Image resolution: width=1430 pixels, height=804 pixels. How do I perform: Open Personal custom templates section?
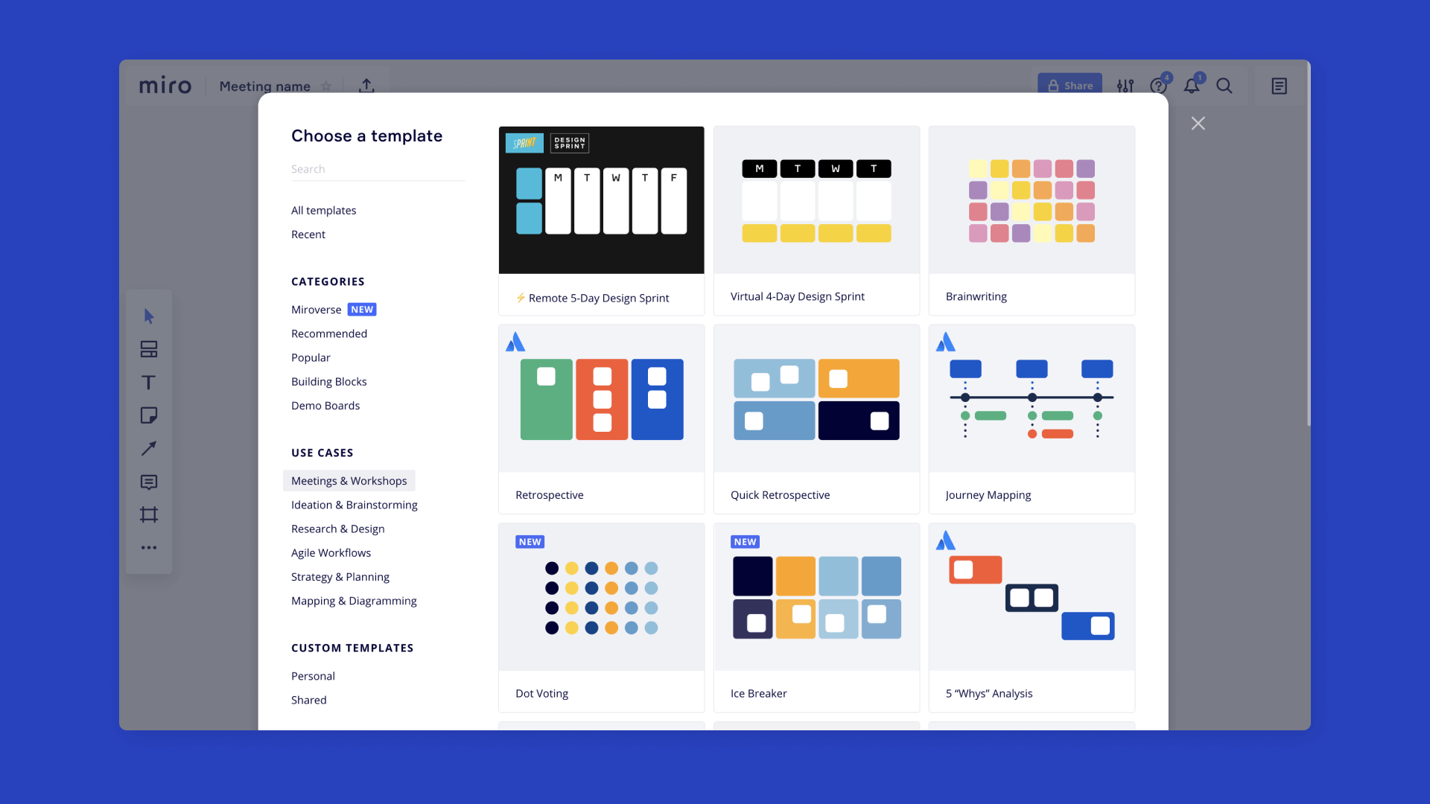(314, 675)
